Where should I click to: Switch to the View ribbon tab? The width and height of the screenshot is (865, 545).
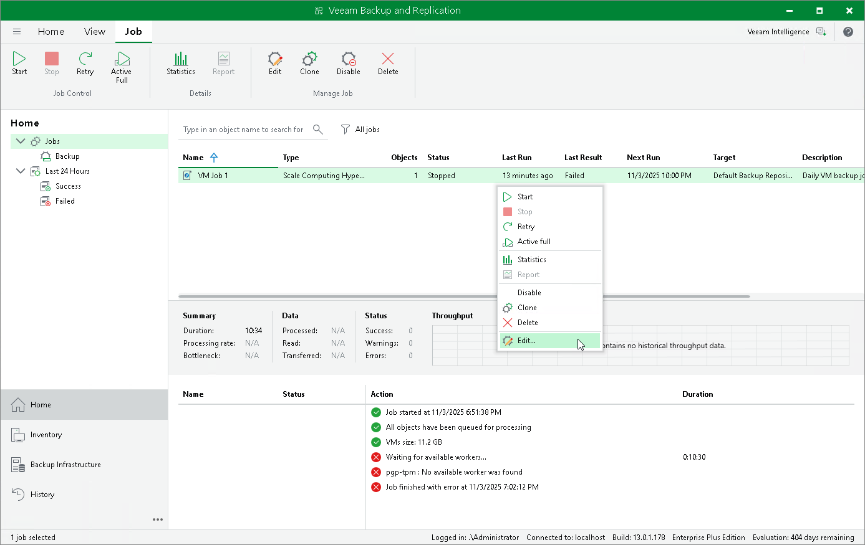click(x=95, y=32)
